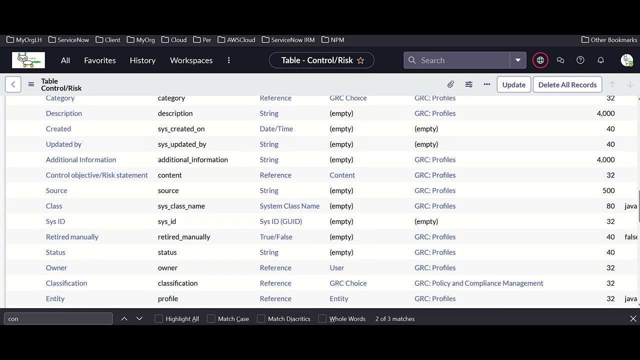Go to previous find match arrow
This screenshot has height=360, width=640.
tap(124, 318)
